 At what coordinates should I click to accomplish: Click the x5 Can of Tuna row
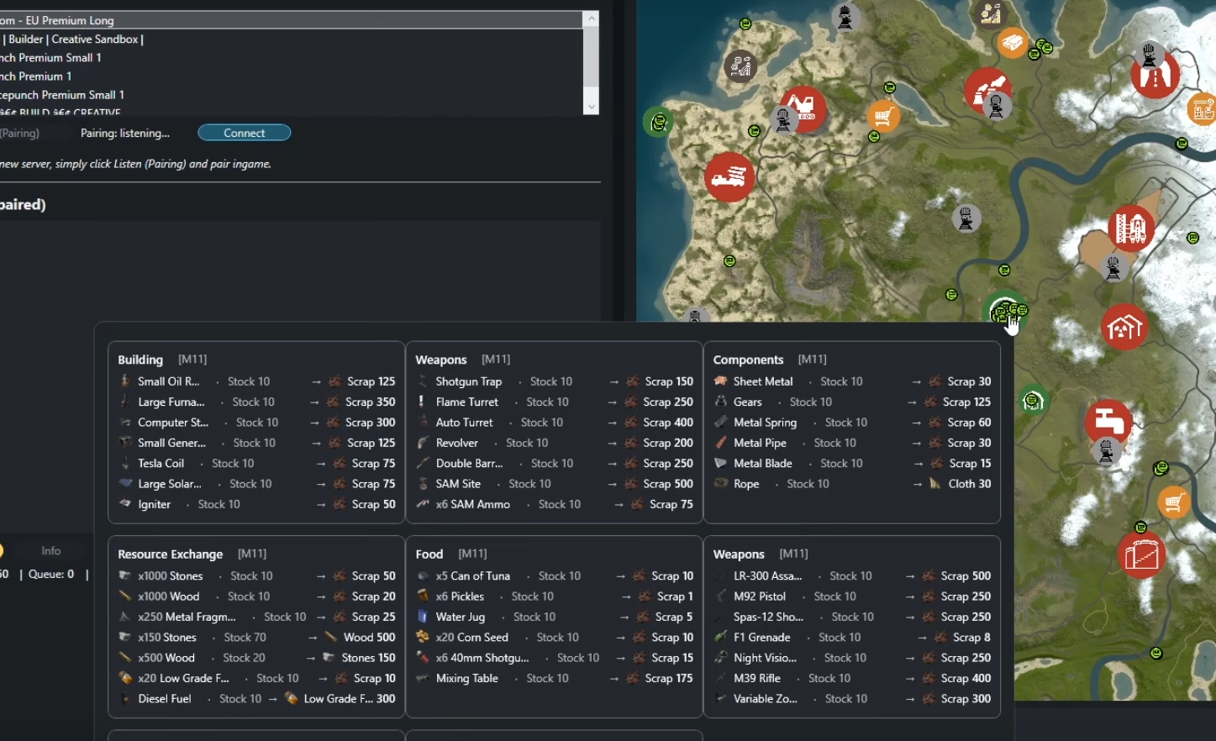[555, 575]
